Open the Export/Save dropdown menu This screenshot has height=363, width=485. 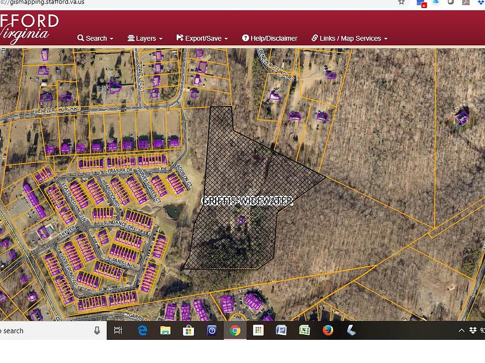click(202, 38)
